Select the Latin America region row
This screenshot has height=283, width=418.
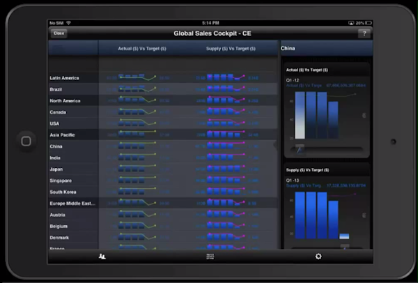(65, 78)
